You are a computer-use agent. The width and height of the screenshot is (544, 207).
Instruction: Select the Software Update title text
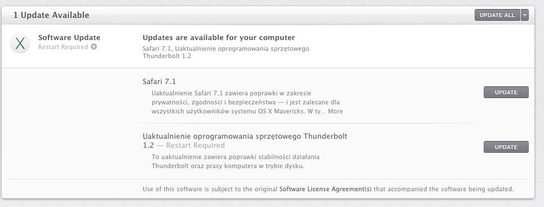(69, 38)
